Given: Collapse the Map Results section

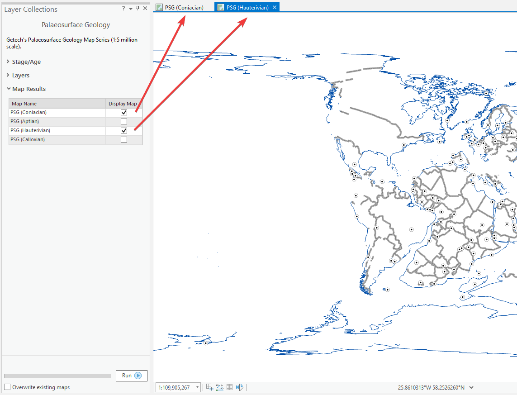Looking at the screenshot, I should pos(9,89).
